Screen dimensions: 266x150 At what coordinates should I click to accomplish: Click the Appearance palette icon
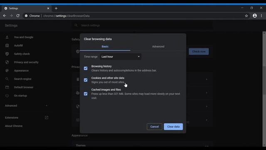tap(7, 70)
